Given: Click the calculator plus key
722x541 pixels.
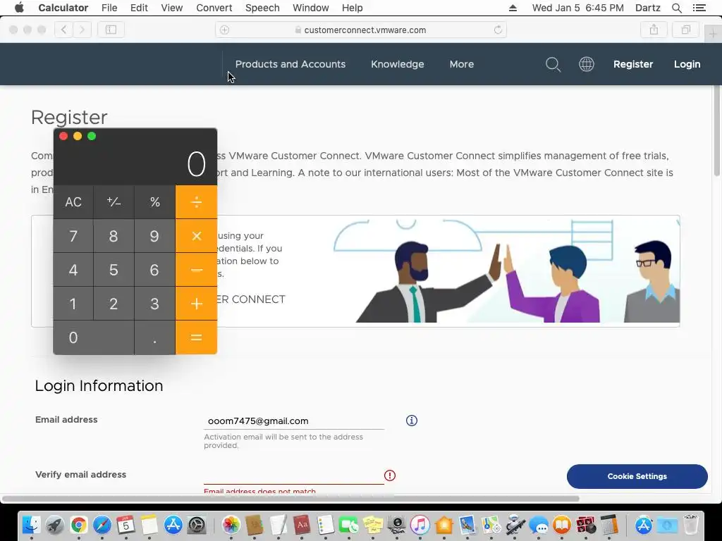Looking at the screenshot, I should [x=196, y=304].
